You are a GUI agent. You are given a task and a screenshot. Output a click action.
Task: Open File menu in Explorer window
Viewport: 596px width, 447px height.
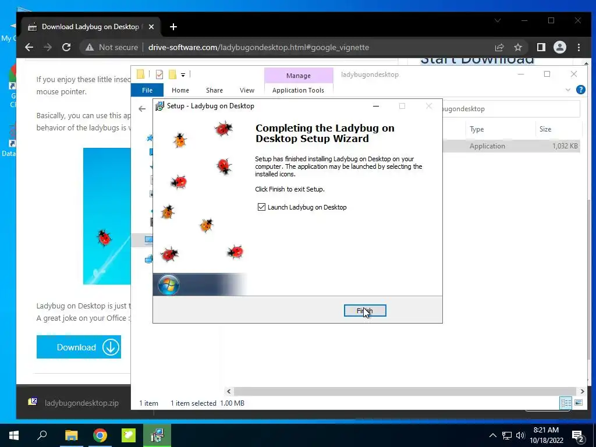147,90
